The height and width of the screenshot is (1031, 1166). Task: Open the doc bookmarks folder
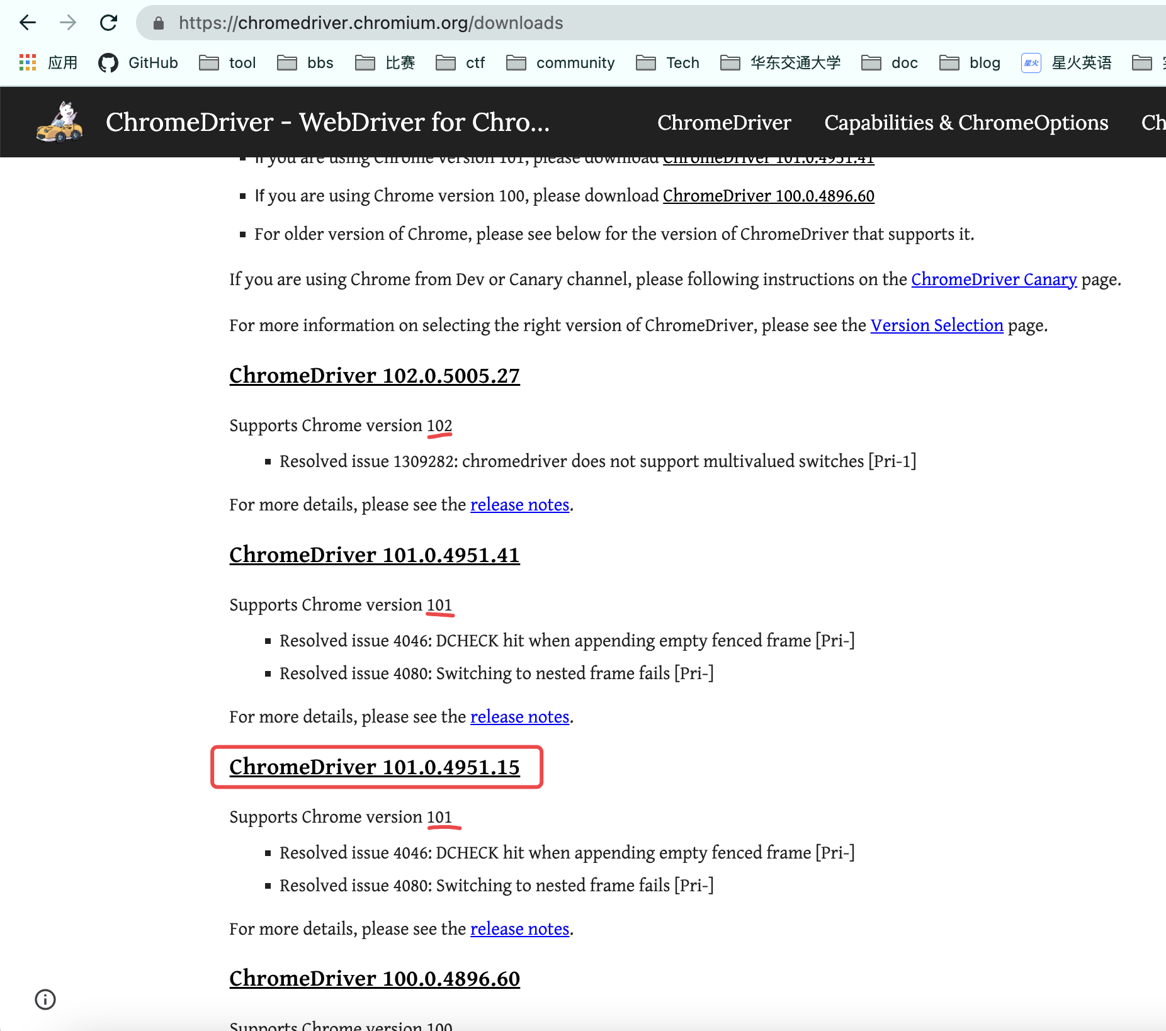(889, 62)
